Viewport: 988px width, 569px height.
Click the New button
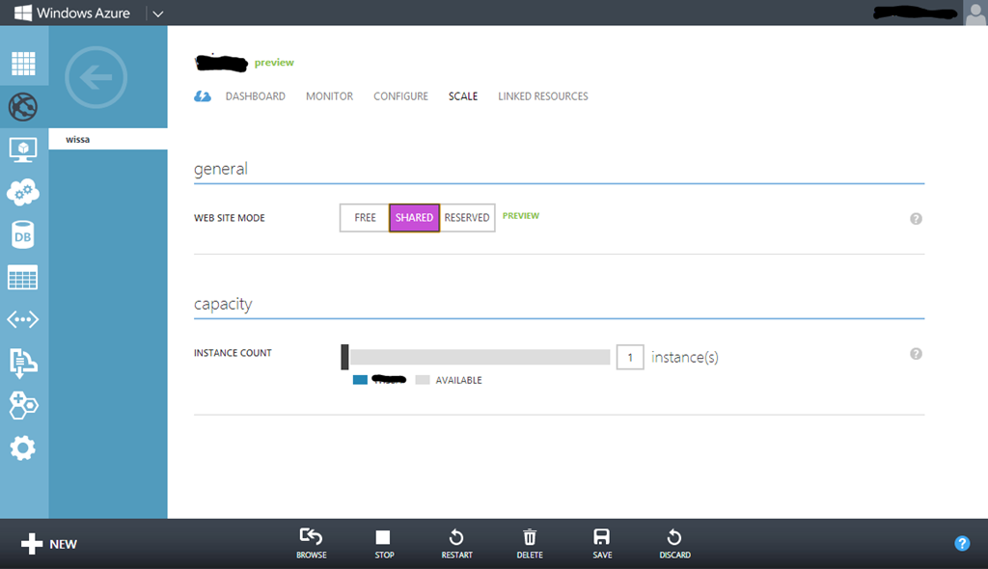(x=49, y=544)
